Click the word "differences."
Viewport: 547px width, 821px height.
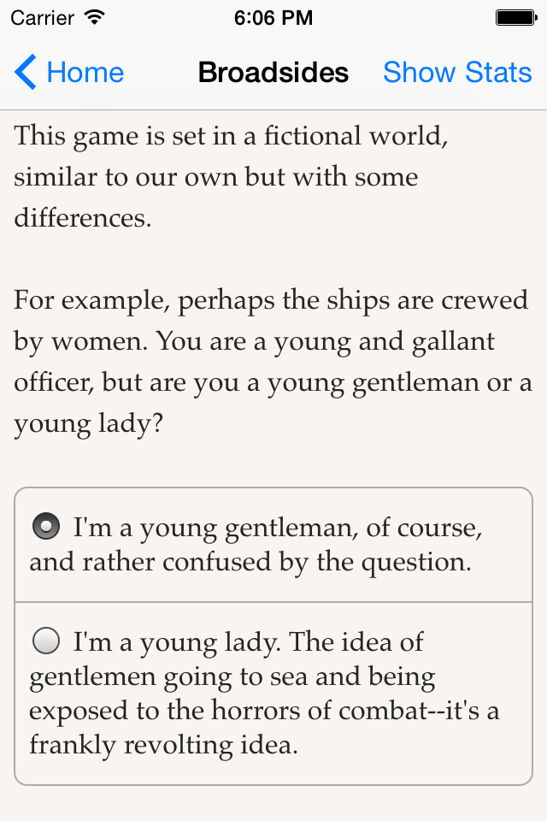[x=83, y=218]
